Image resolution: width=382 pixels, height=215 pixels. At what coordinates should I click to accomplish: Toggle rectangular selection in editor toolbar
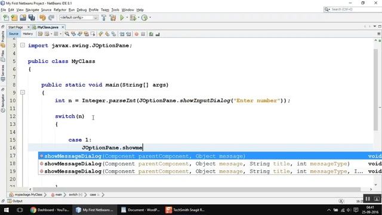click(93, 34)
